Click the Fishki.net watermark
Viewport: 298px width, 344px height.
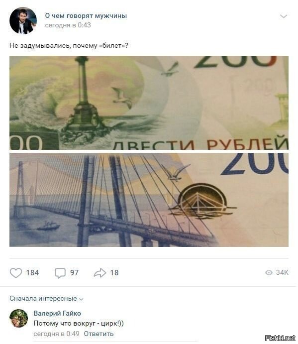point(280,338)
